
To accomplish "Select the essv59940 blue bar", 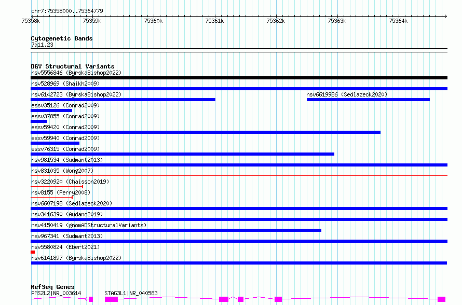I will [x=55, y=143].
